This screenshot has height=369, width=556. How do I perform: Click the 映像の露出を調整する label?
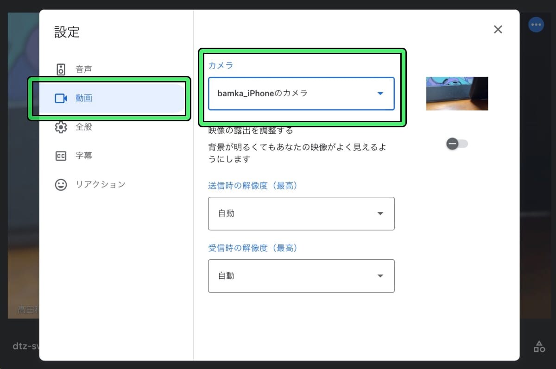click(x=251, y=131)
